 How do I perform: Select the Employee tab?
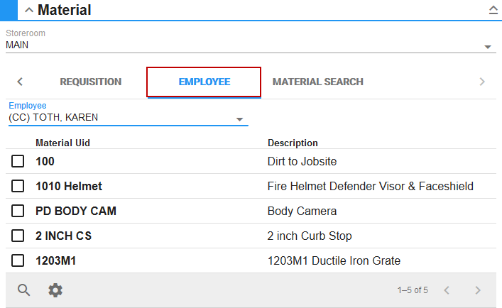coord(204,82)
